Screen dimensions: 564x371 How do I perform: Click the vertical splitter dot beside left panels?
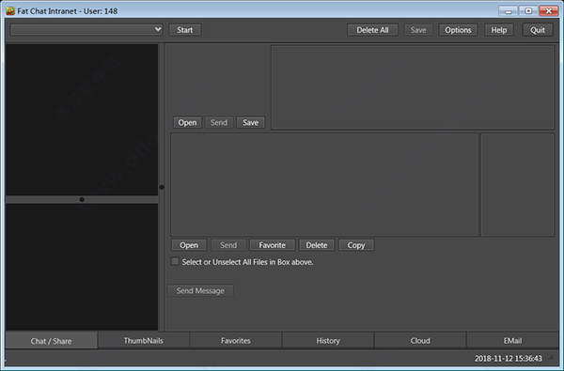tap(162, 187)
